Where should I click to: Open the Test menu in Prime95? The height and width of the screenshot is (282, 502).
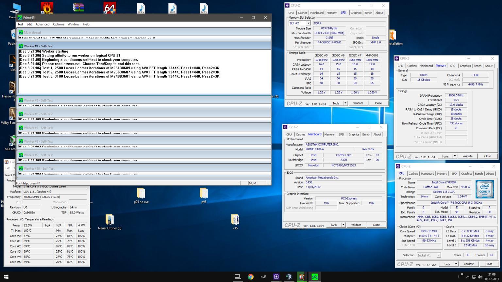tap(20, 24)
